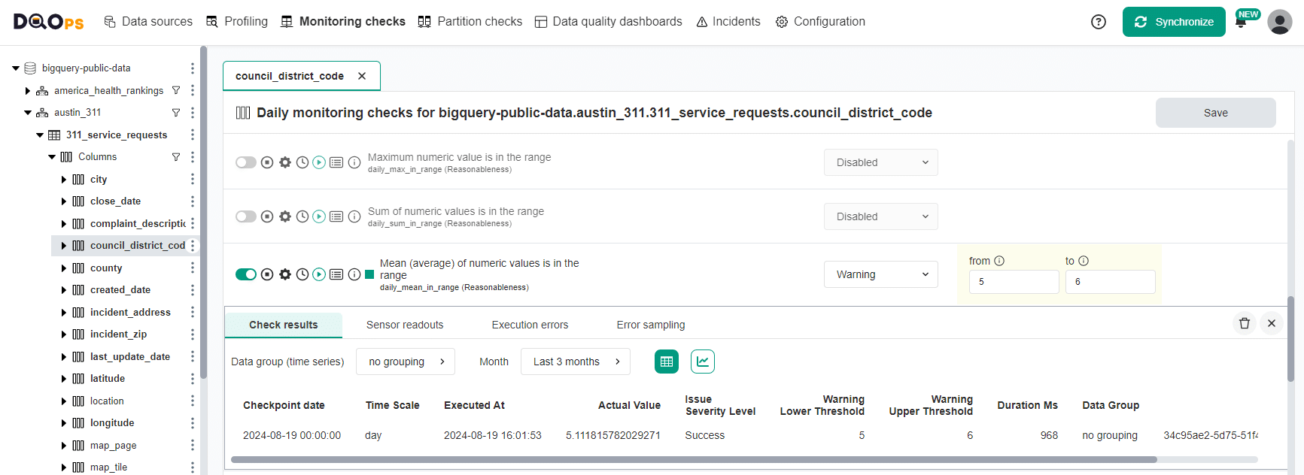Open the help question mark icon

coord(1099,22)
